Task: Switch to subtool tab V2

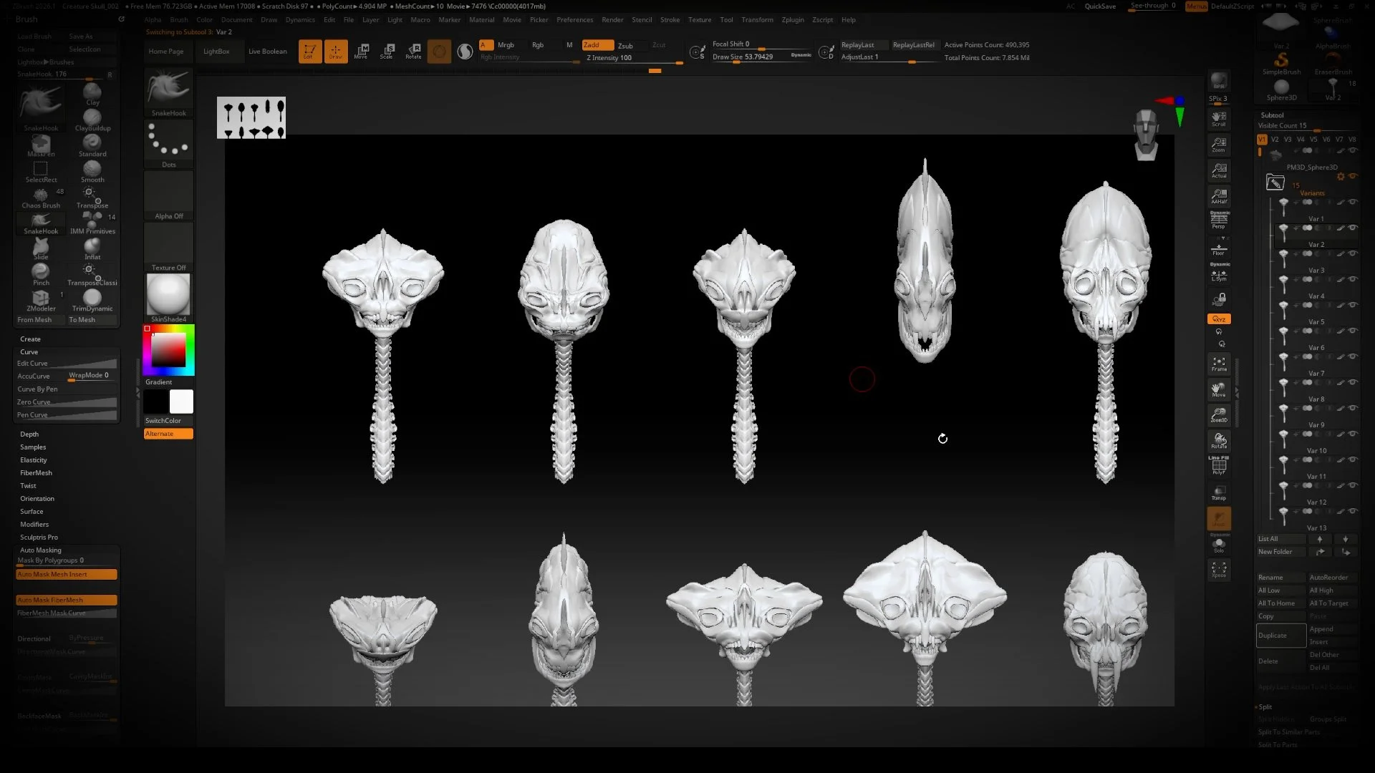Action: [1275, 140]
